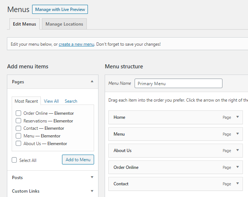
Task: Expand the Menu item settings arrow
Action: tap(237, 134)
